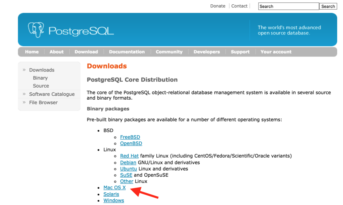Open Software Catalogue in the sidebar
The height and width of the screenshot is (205, 343).
click(52, 94)
